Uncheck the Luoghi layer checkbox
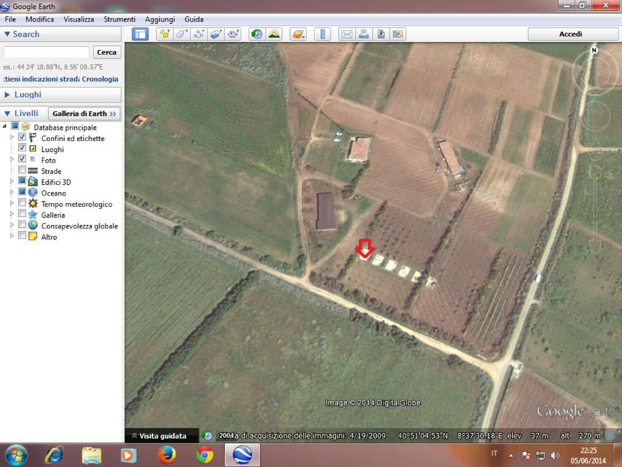 pyautogui.click(x=22, y=148)
